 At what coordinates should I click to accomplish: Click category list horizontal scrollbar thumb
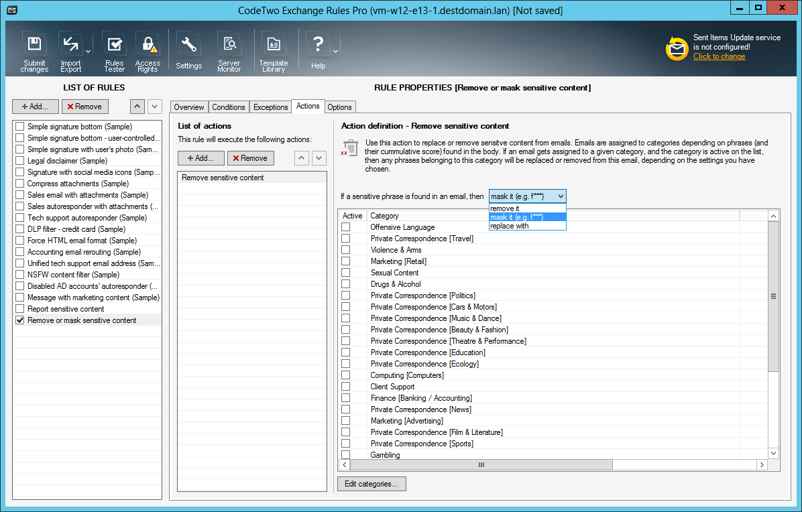pyautogui.click(x=481, y=464)
